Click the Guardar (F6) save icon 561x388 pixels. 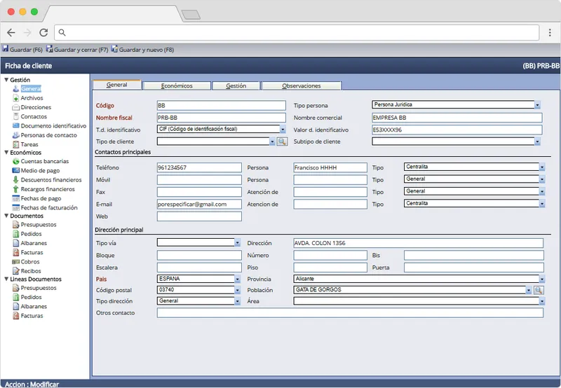pos(6,48)
